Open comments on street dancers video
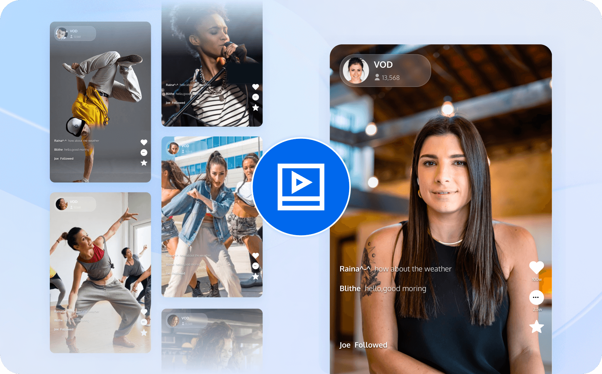602x374 pixels. (256, 266)
